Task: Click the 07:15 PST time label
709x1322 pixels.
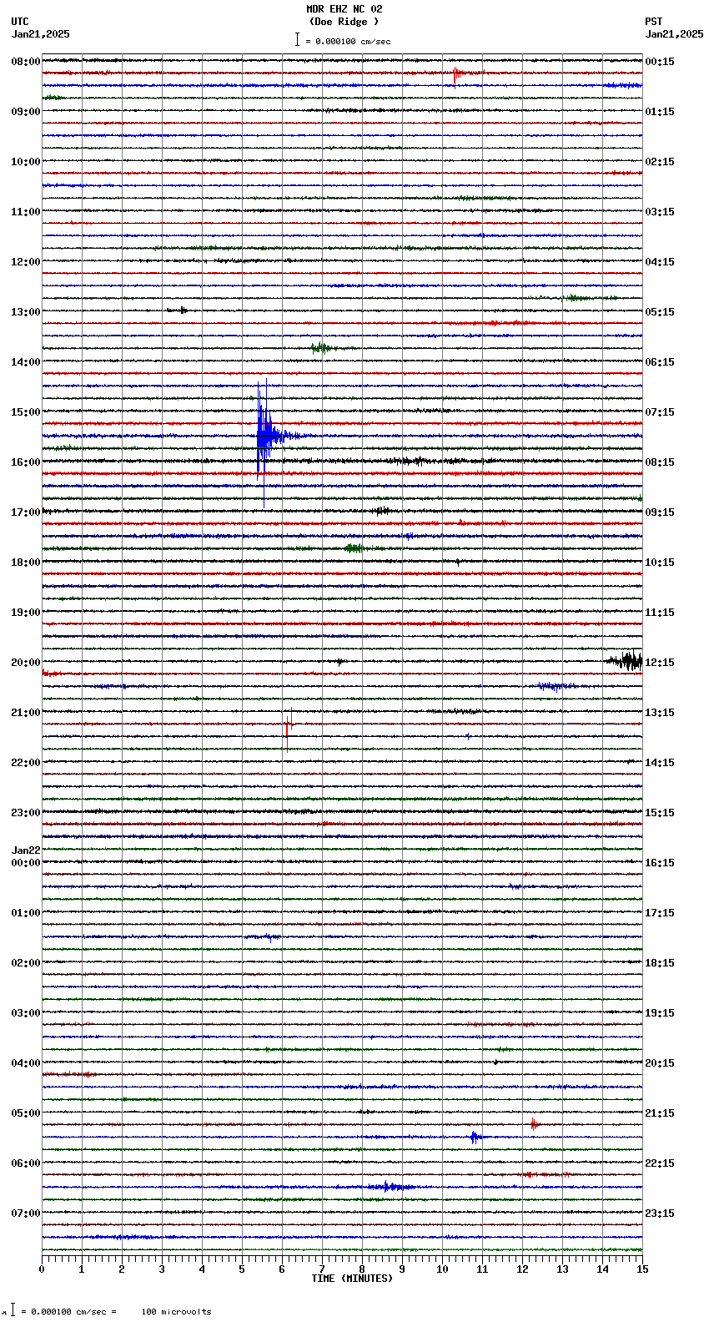Action: click(660, 412)
